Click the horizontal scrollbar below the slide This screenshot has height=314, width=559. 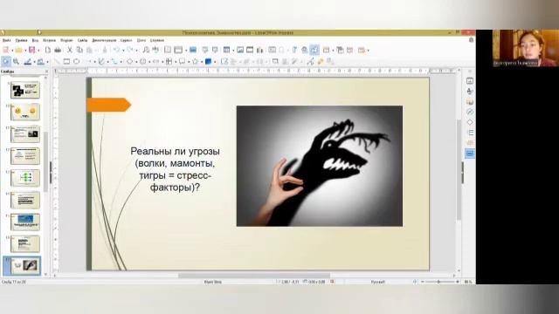coord(254,276)
